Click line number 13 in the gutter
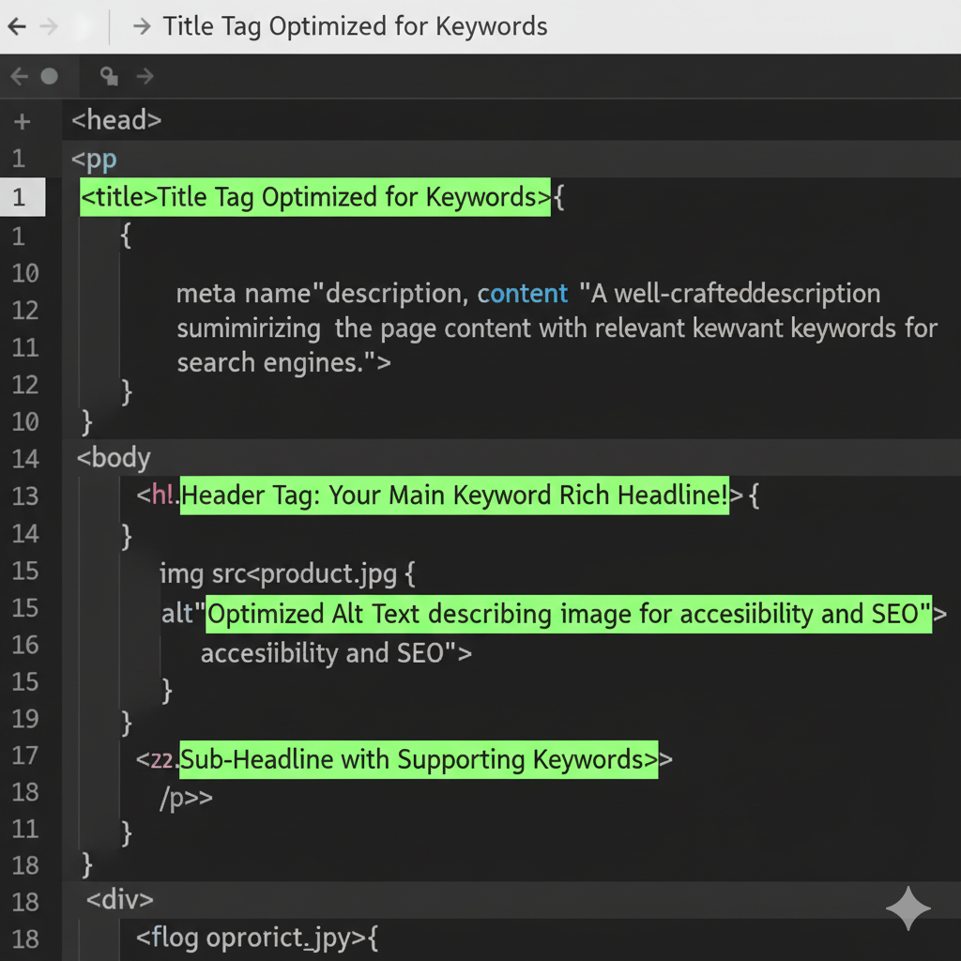This screenshot has height=961, width=961. [x=25, y=496]
